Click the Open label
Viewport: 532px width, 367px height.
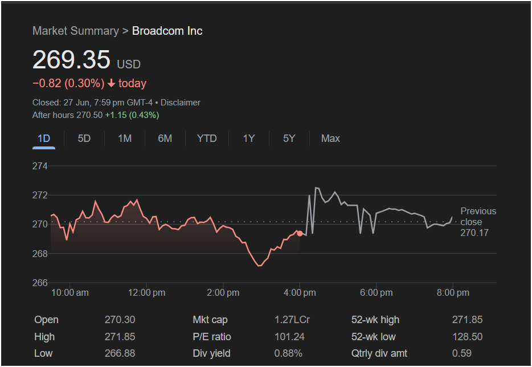coord(47,320)
